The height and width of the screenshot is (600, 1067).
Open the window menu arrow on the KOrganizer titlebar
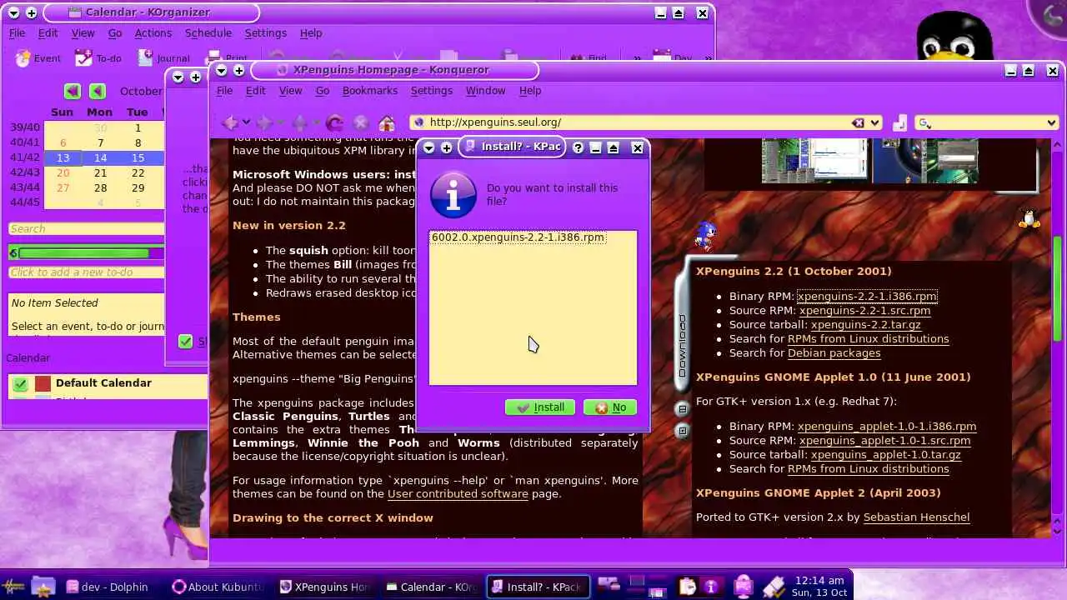coord(13,12)
